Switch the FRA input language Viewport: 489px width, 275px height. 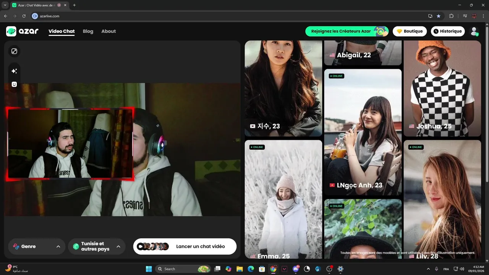coord(446,269)
